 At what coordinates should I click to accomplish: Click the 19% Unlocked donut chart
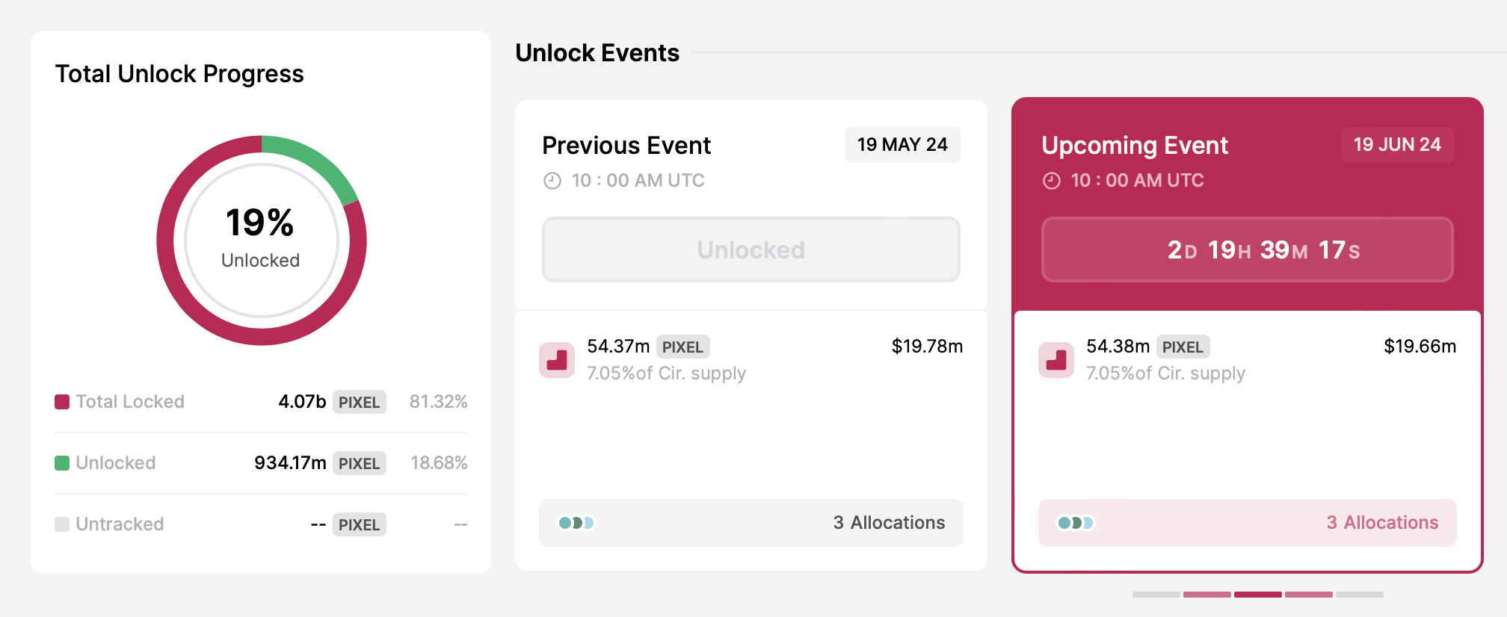[262, 241]
